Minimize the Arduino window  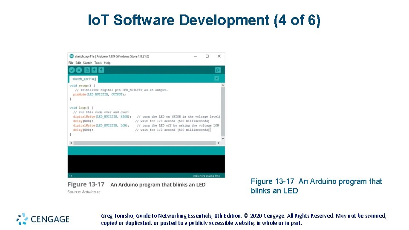(196, 56)
